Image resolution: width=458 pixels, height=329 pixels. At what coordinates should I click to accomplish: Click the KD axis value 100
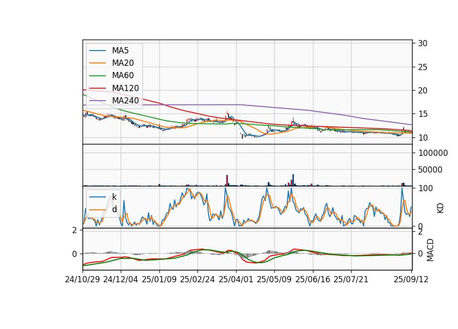pos(426,188)
